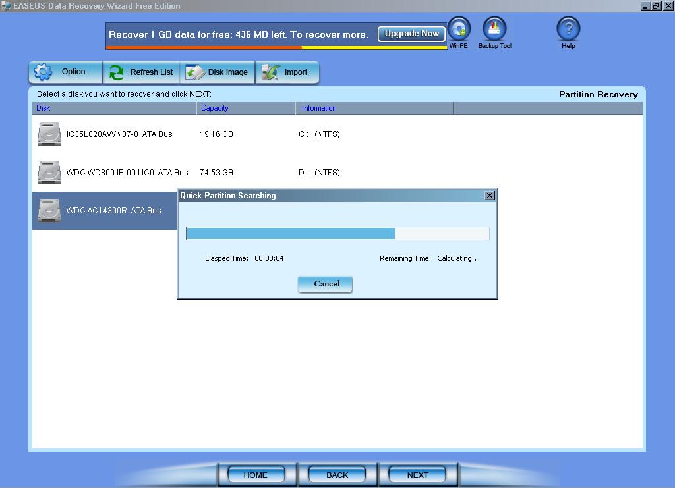Open the Backup Tool

click(494, 28)
